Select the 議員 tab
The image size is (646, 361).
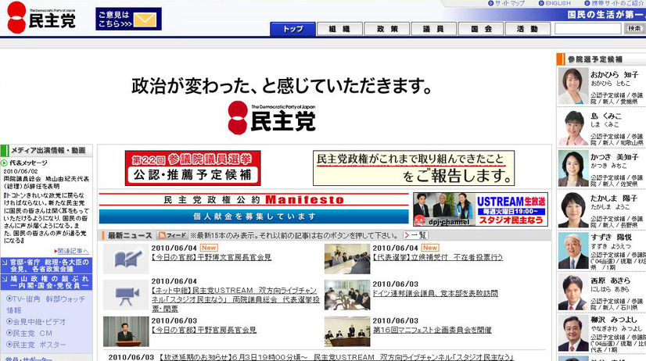[x=433, y=29]
